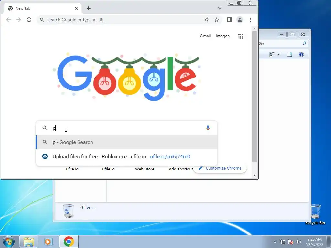Open the second ufile.io shortcut
This screenshot has width=331, height=248.
tap(109, 169)
